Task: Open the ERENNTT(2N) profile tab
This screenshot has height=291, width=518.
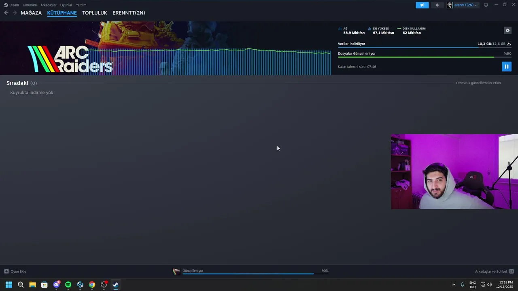Action: click(129, 13)
